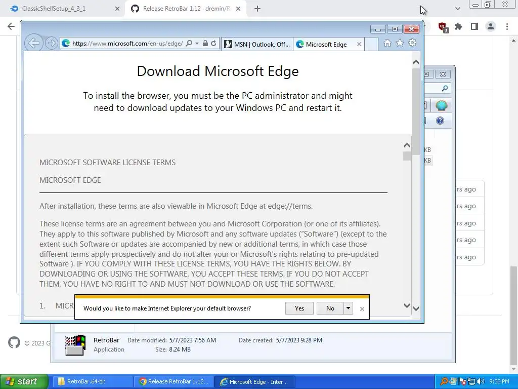Image resolution: width=518 pixels, height=389 pixels.
Task: Go forward in Internet Explorer
Action: [x=51, y=43]
